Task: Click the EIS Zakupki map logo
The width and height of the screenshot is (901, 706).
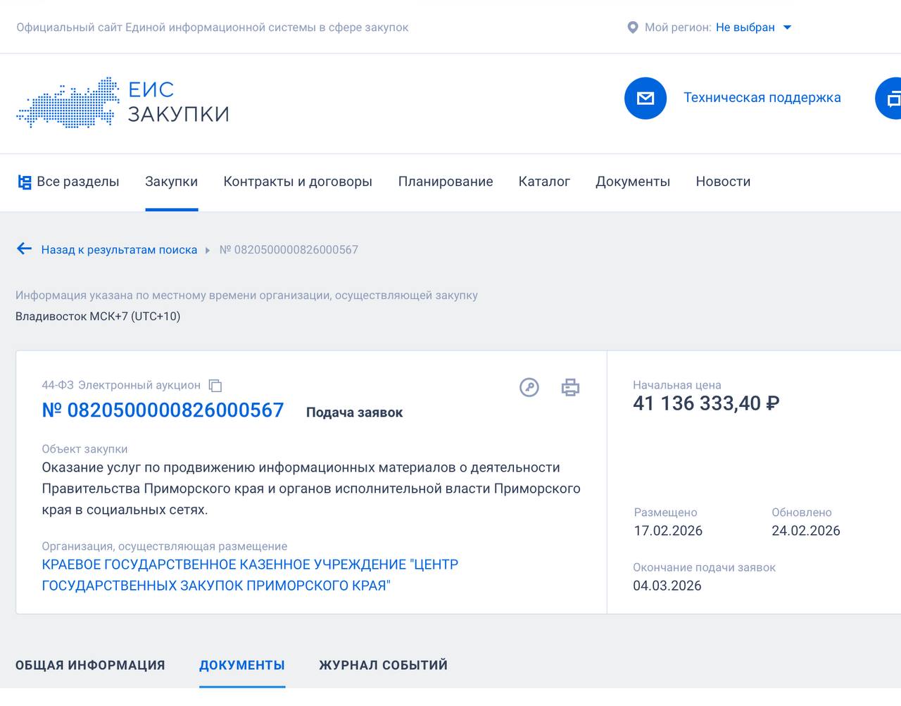Action: tap(68, 102)
